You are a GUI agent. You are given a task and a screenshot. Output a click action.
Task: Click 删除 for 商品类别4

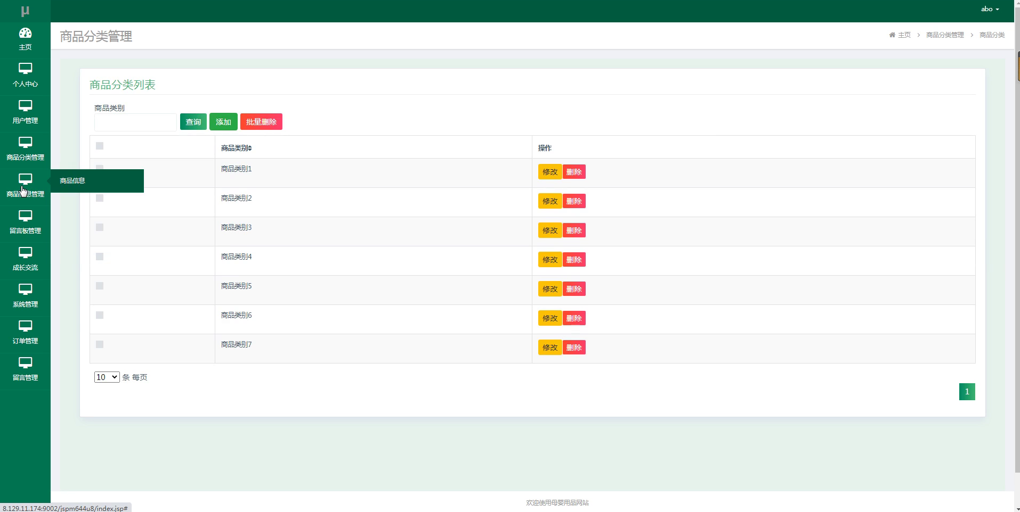point(574,260)
